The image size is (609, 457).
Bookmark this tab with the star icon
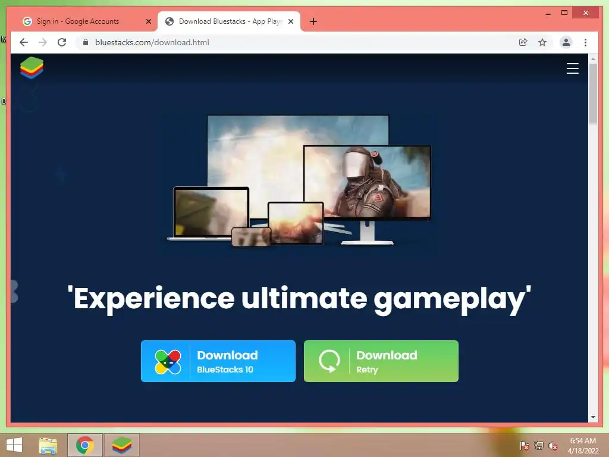click(x=542, y=42)
